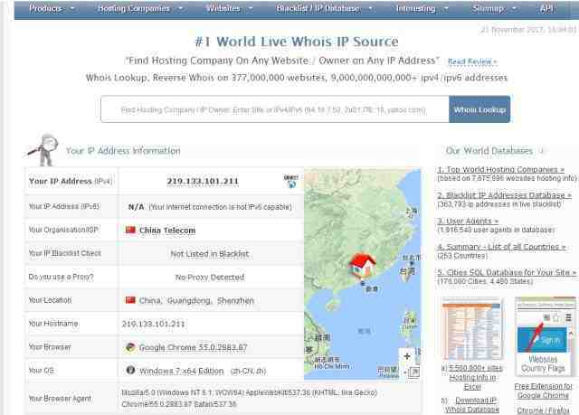579x415 pixels.
Task: Open Free Extension for Google Chrome link
Action: [x=543, y=391]
